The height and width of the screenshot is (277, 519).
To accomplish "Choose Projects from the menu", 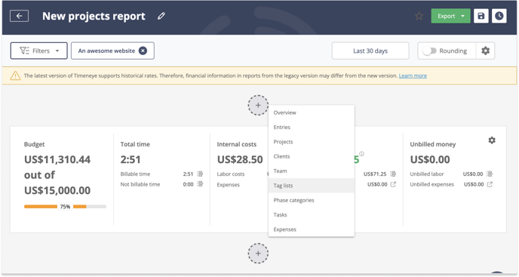I will pyautogui.click(x=311, y=142).
